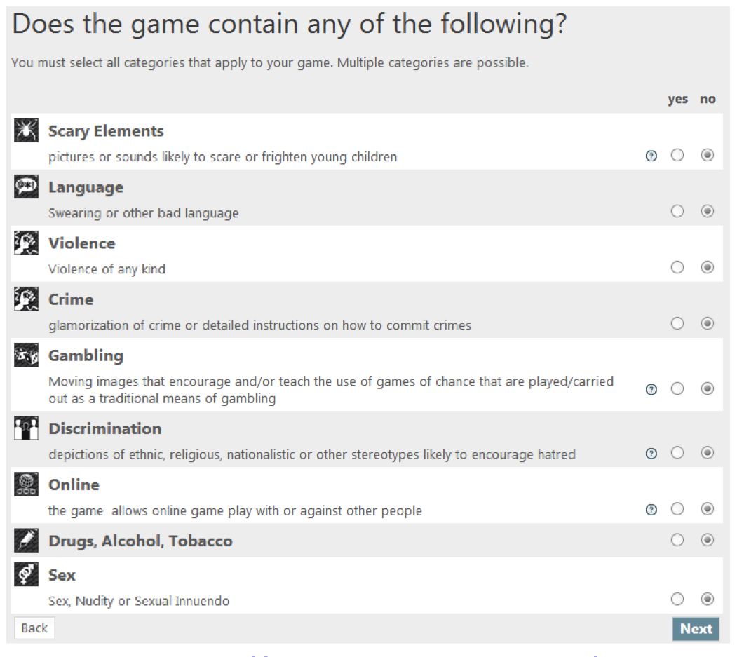The image size is (737, 657).
Task: Open help tooltip for Scary Elements
Action: click(x=651, y=156)
